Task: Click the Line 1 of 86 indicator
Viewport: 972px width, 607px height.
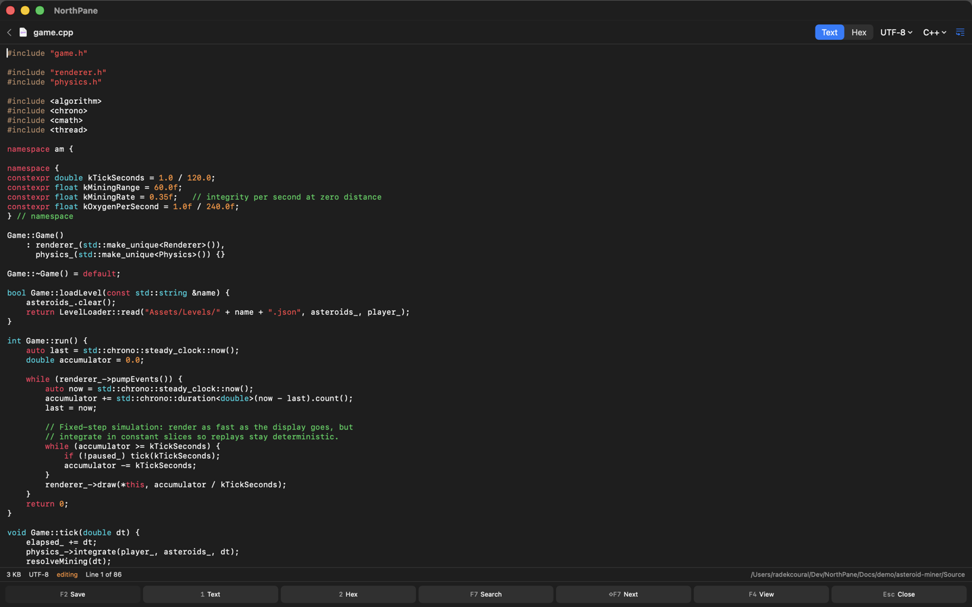Action: tap(103, 575)
